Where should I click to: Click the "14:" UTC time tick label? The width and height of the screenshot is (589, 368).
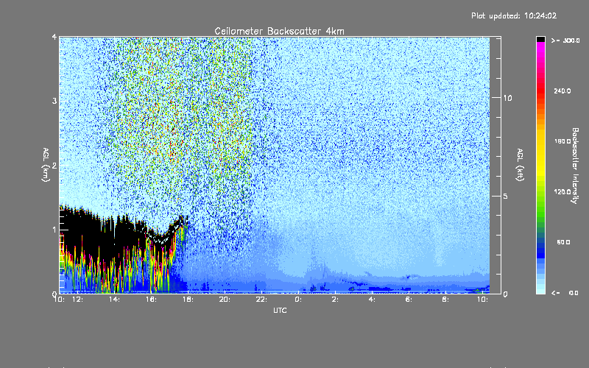point(114,300)
